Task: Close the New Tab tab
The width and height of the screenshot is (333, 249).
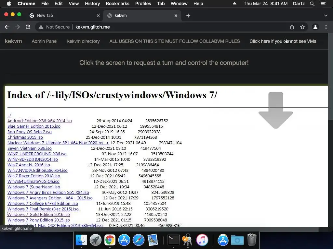Action: 98,16
